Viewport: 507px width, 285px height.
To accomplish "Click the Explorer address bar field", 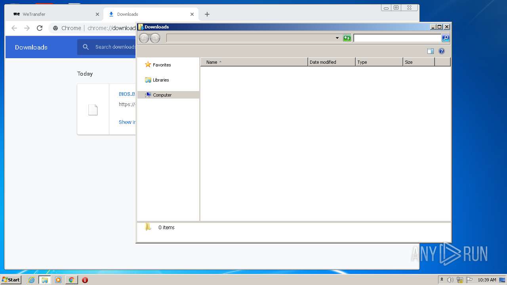I will (250, 38).
